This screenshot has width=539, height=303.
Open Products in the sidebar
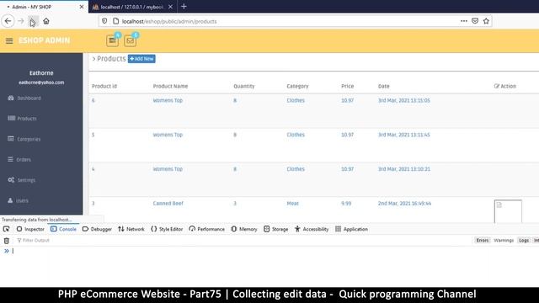[22, 119]
